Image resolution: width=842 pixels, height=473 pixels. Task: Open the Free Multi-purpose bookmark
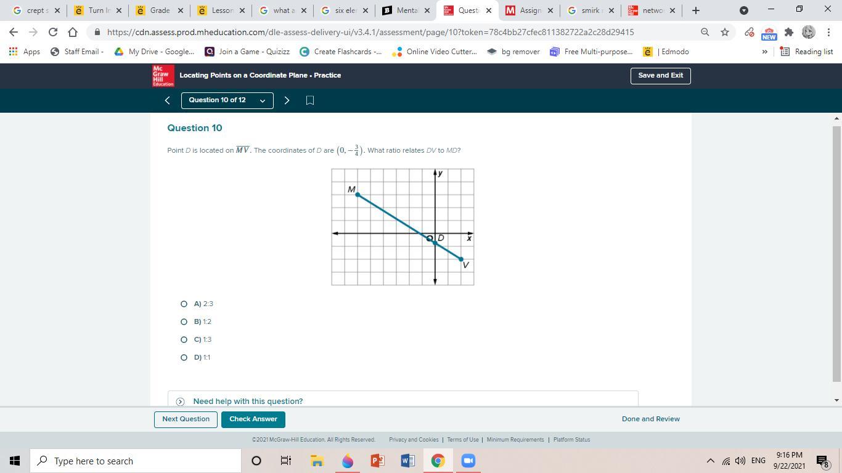[x=592, y=52]
